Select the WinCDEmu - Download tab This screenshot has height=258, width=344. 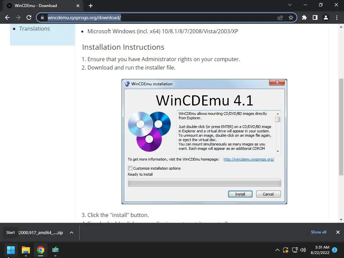tap(43, 6)
